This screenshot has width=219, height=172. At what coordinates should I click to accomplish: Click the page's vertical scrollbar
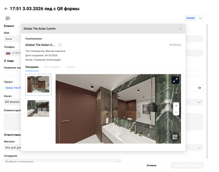(207, 91)
